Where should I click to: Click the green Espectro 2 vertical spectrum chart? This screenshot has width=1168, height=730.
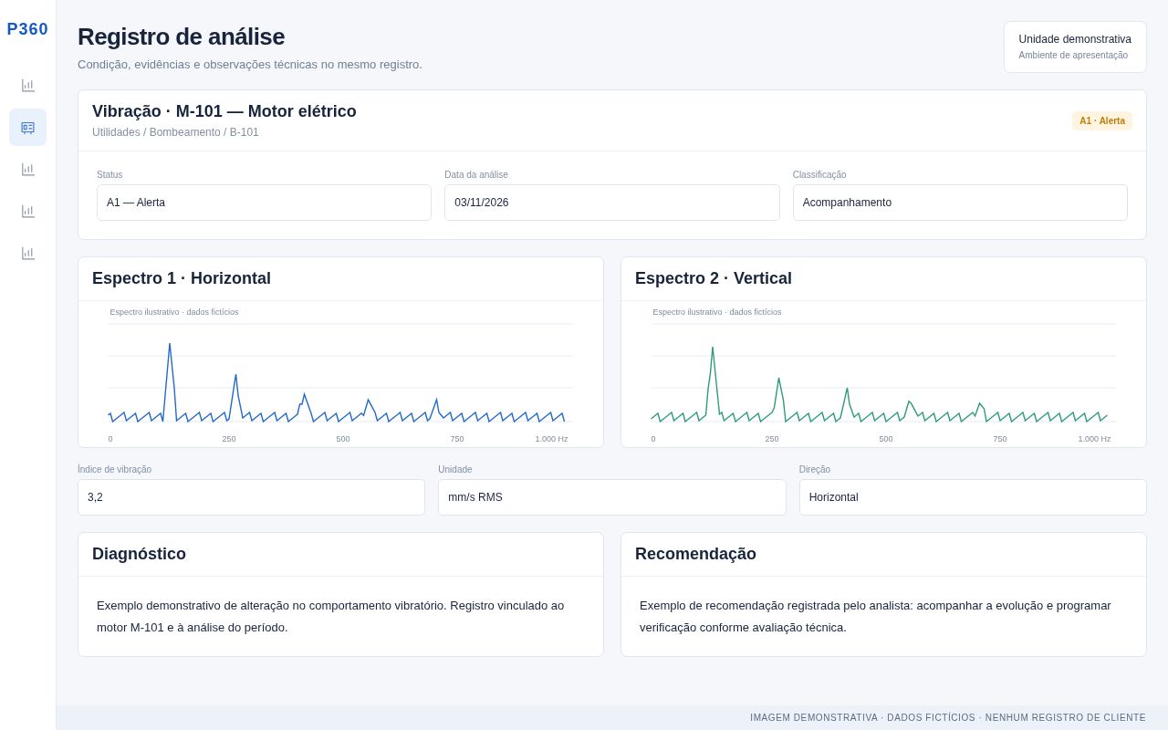[x=883, y=374]
